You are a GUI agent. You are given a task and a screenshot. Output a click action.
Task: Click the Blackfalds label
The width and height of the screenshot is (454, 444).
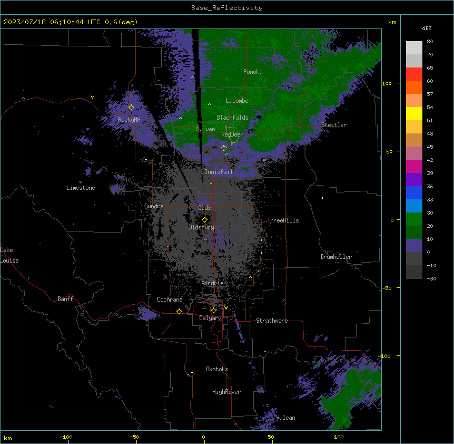(x=232, y=118)
